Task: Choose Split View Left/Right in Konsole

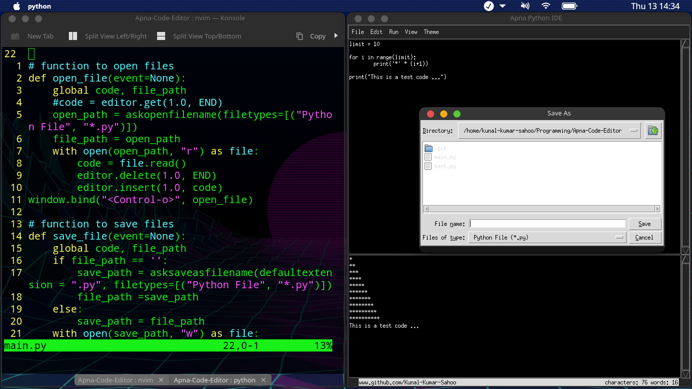Action: [108, 36]
